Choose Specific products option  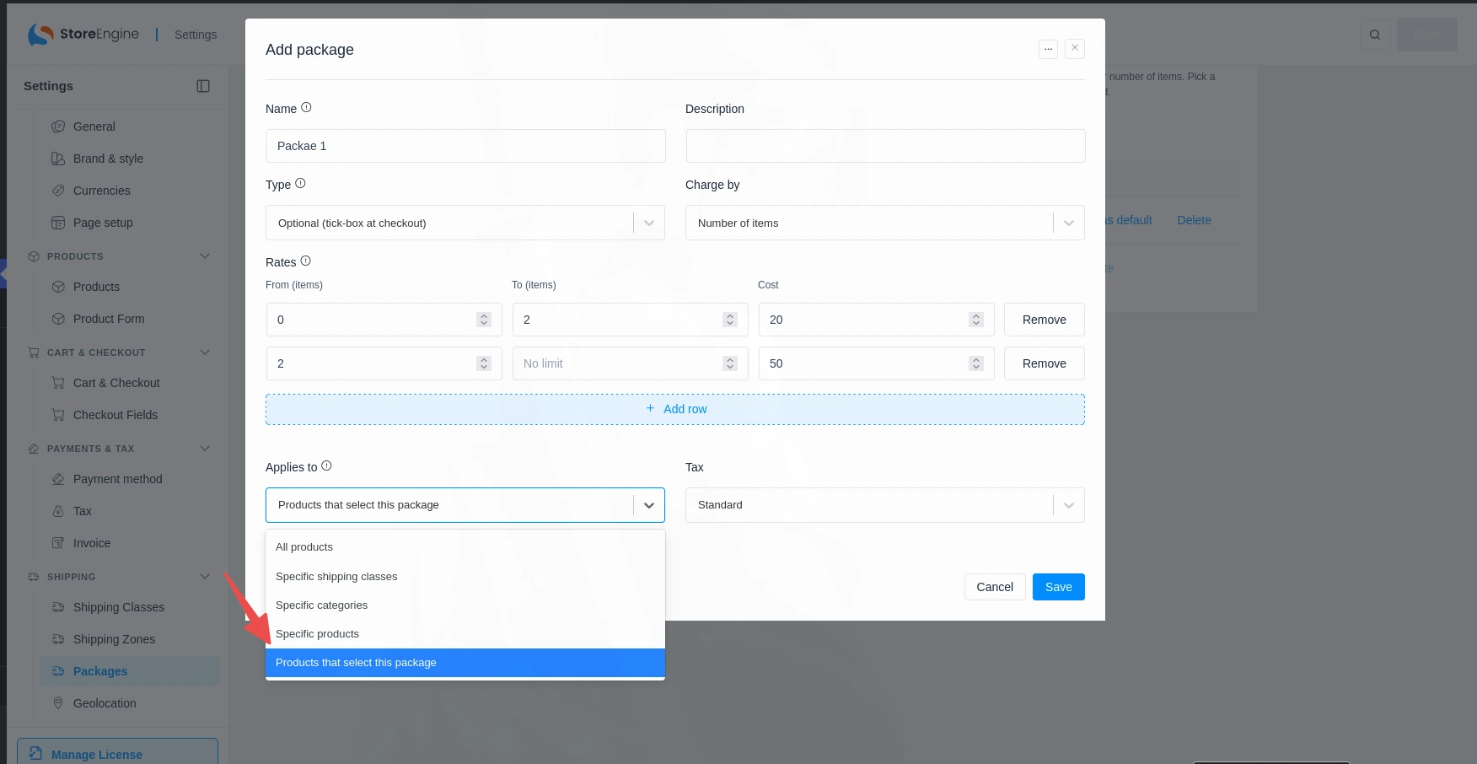[465, 634]
